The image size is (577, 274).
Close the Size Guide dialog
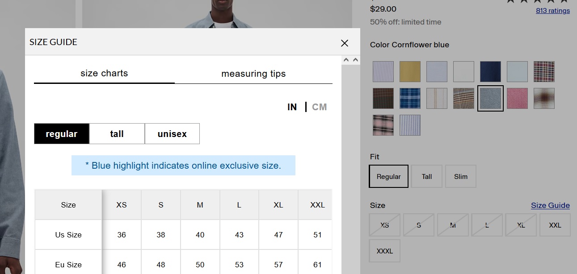tap(345, 43)
